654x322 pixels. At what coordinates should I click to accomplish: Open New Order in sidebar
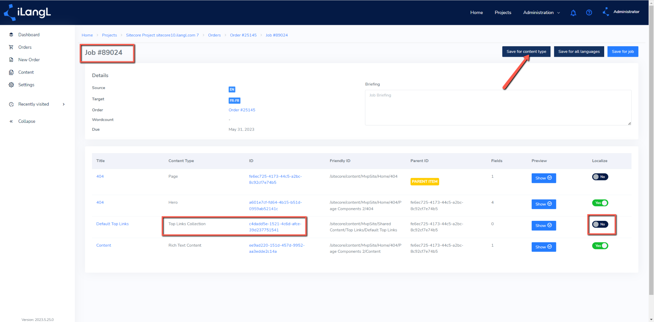pyautogui.click(x=29, y=60)
